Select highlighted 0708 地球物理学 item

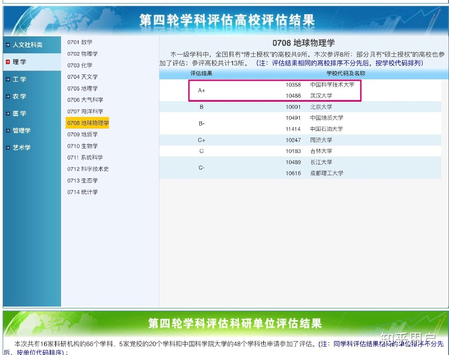88,123
